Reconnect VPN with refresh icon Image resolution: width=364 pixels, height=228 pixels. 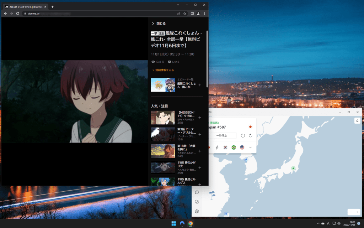tap(251, 135)
